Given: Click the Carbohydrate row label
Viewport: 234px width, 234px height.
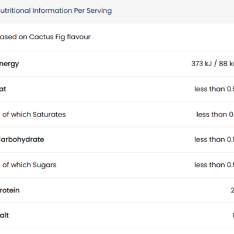Looking at the screenshot, I should click(22, 140).
